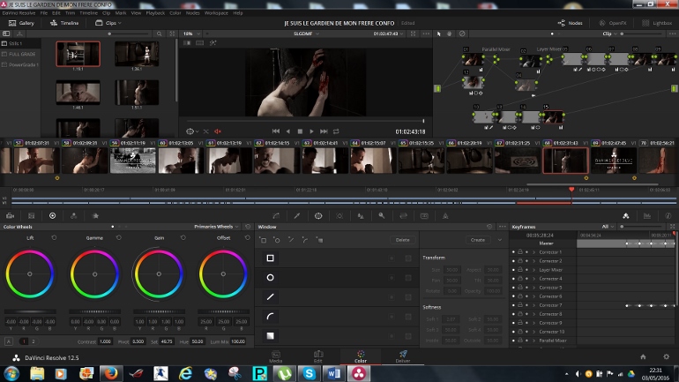Viewport: 679px width, 382px height.
Task: Switch to the Edit page
Action: pyautogui.click(x=317, y=357)
